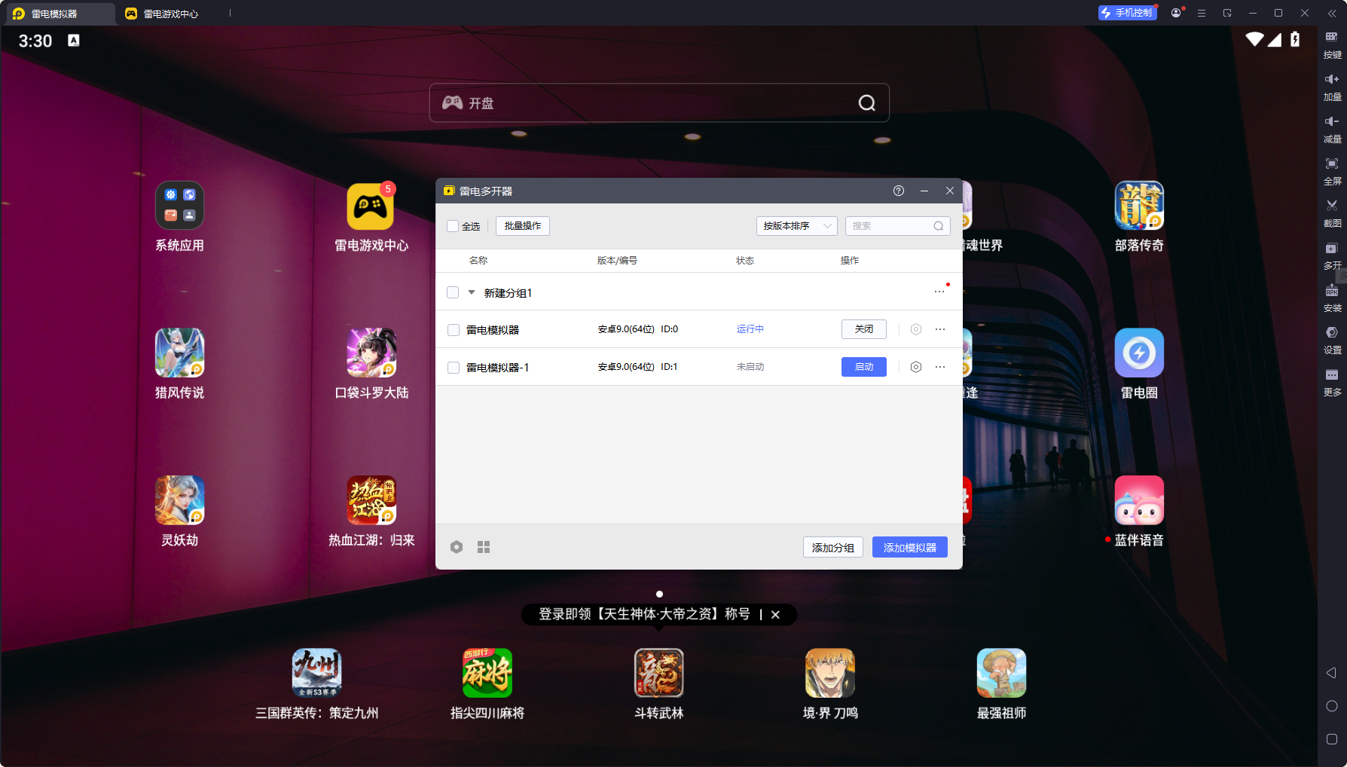Launch 雷电游戏中心 app on home screen
The height and width of the screenshot is (767, 1347).
pos(371,206)
